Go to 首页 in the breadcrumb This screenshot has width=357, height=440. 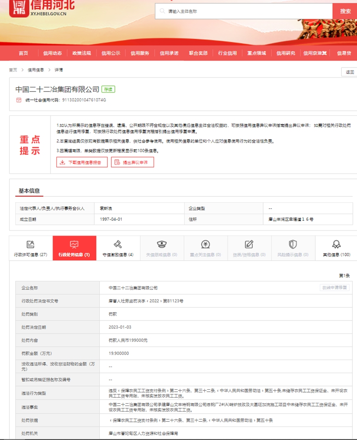tap(13, 70)
